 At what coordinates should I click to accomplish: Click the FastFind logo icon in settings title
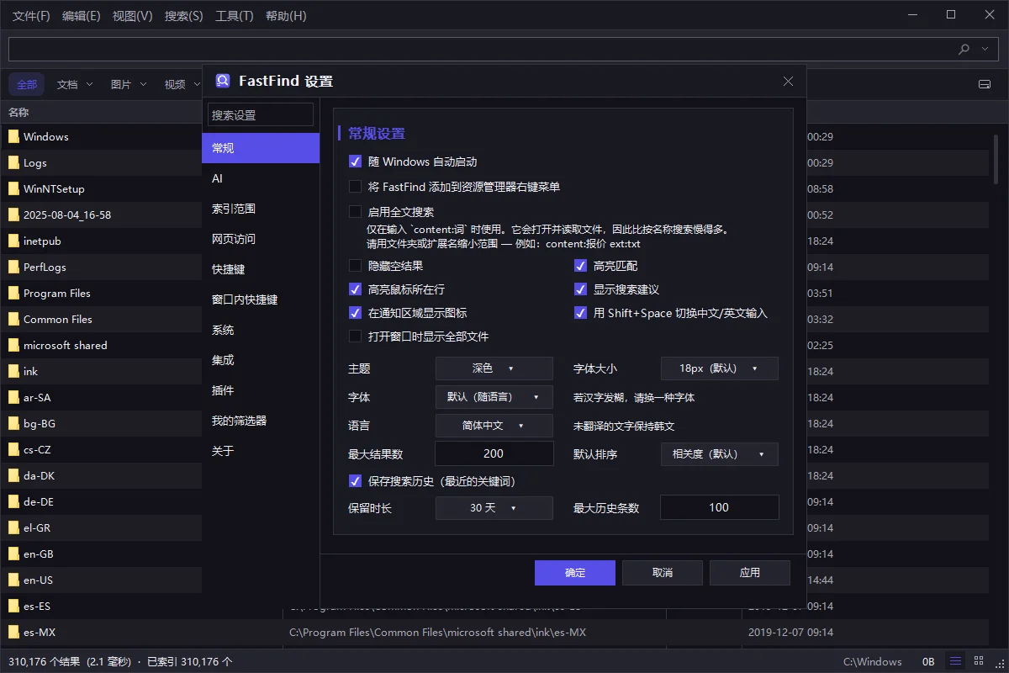pyautogui.click(x=223, y=81)
